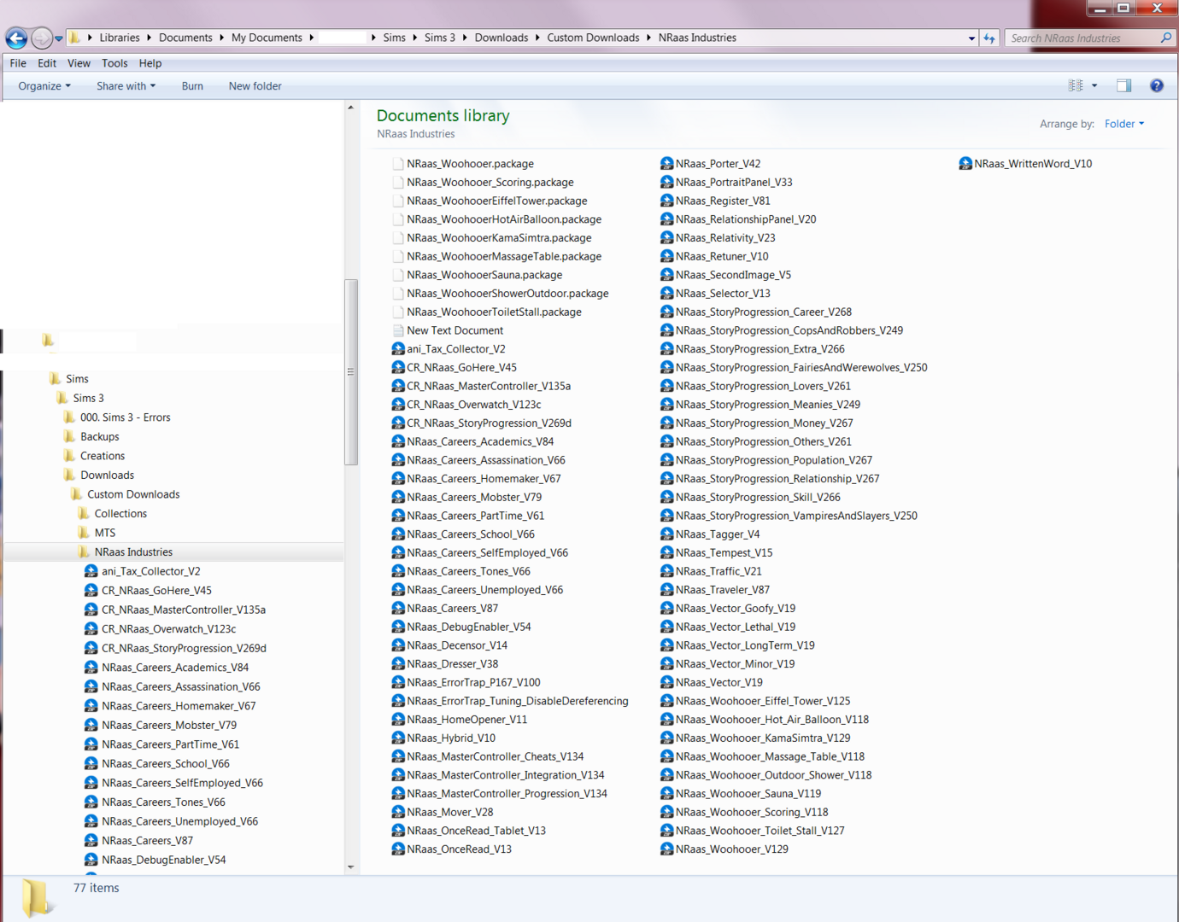Screen dimensions: 1179x922
Task: Select the Collections folder in tree
Action: pos(120,513)
